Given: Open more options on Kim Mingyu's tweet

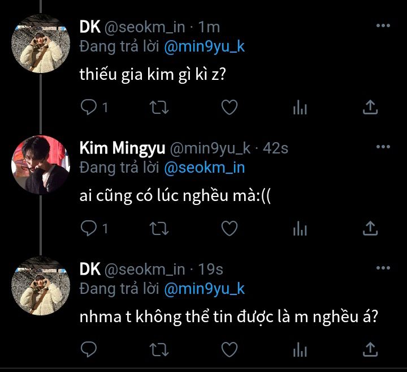Looking at the screenshot, I should tap(383, 147).
